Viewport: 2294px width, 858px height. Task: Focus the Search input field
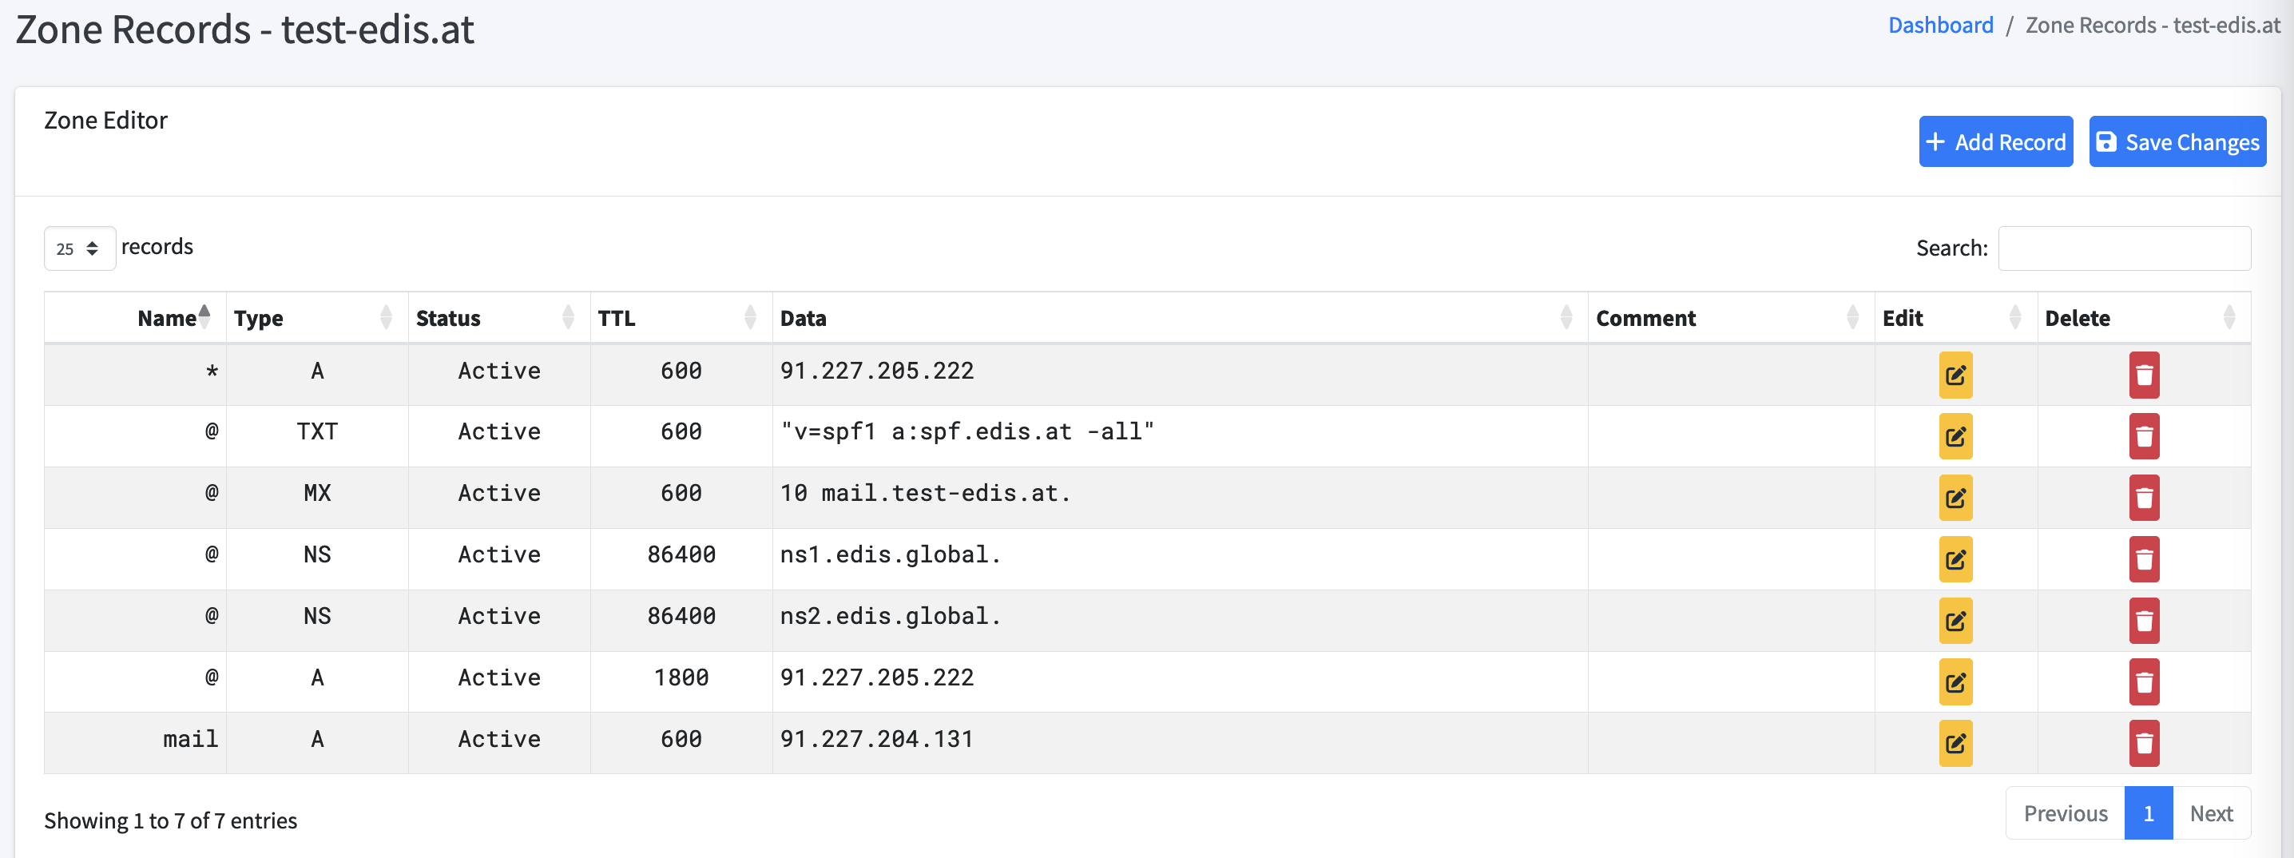[x=2124, y=248]
